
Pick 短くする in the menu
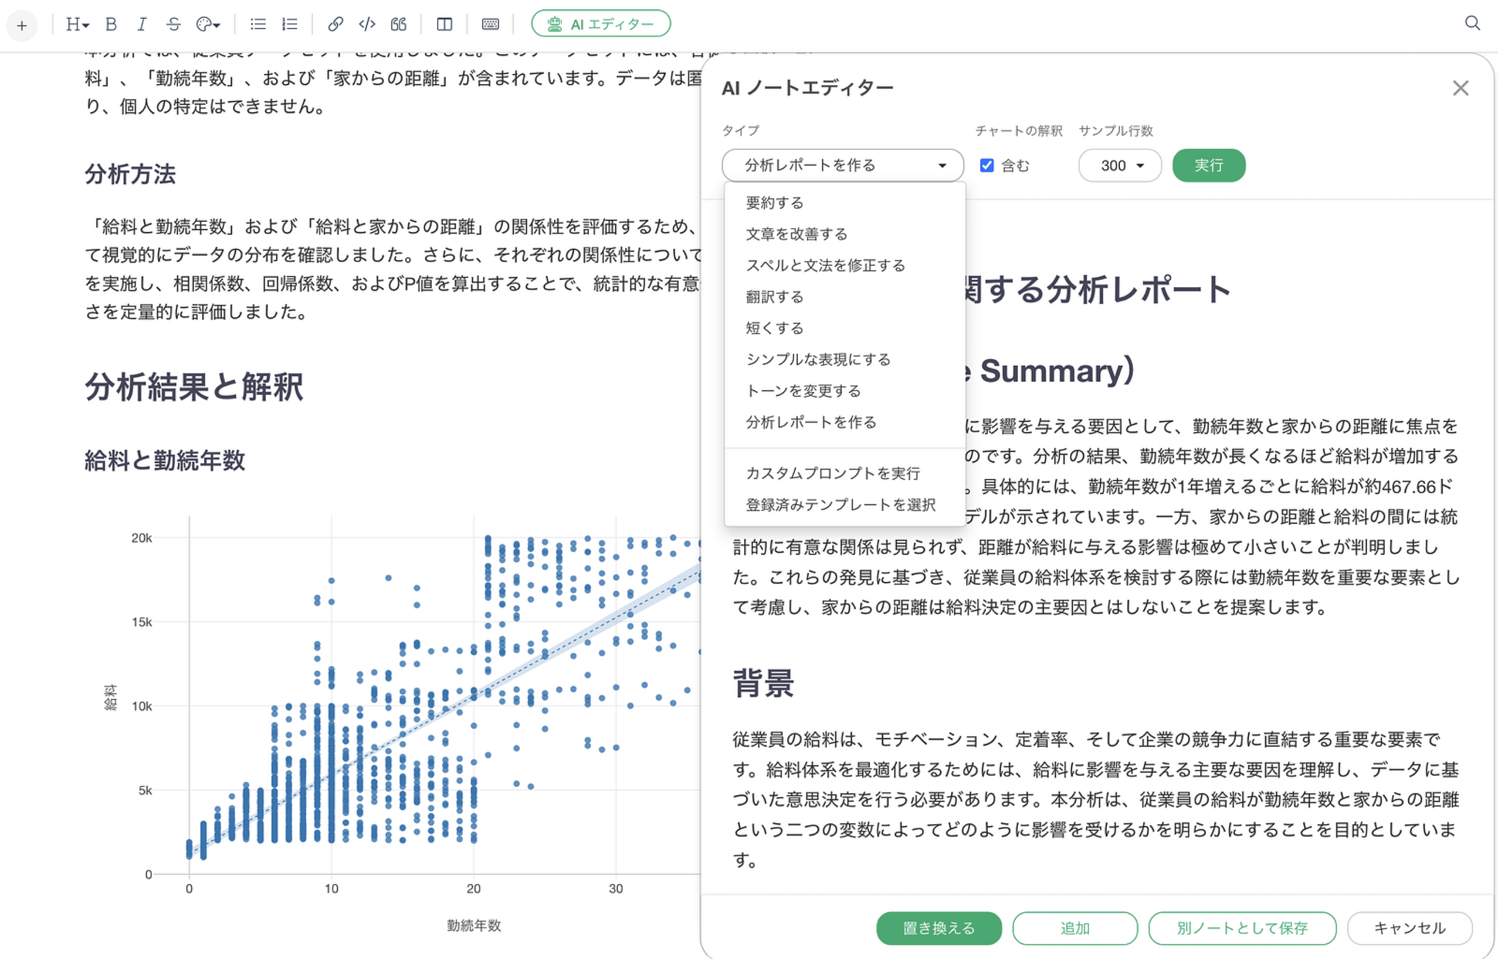click(844, 328)
